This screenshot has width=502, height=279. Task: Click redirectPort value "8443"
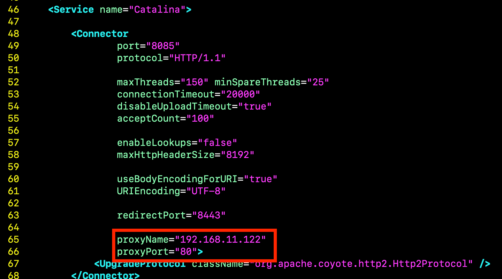point(209,215)
